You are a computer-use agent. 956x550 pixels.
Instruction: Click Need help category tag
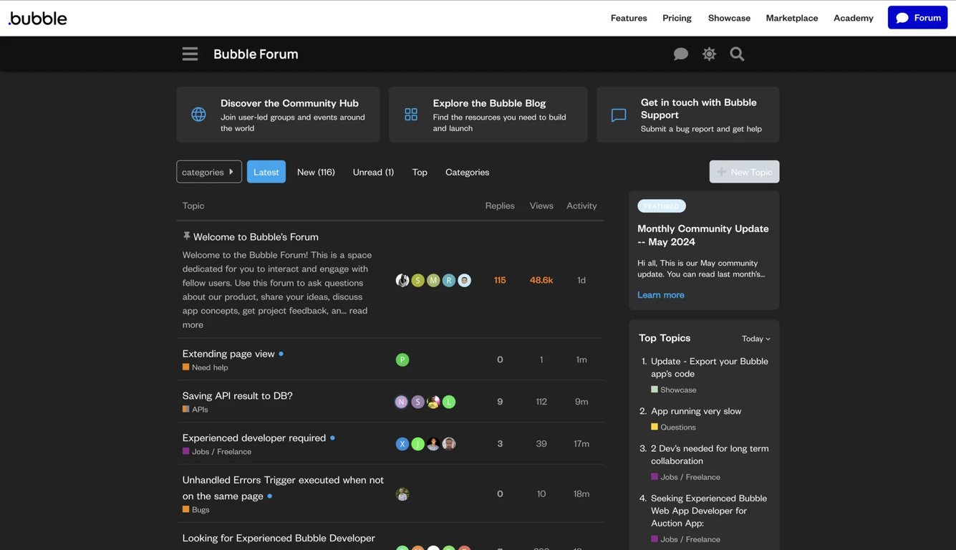(206, 367)
